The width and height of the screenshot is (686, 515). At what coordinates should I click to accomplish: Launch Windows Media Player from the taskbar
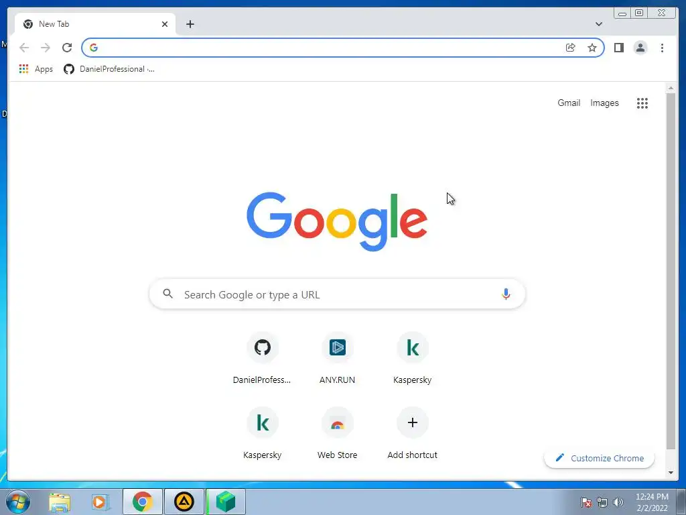(100, 502)
